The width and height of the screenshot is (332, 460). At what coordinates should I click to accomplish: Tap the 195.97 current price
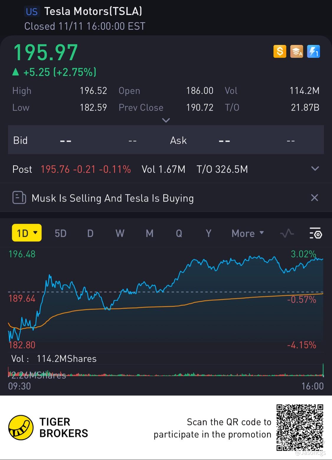(x=45, y=53)
